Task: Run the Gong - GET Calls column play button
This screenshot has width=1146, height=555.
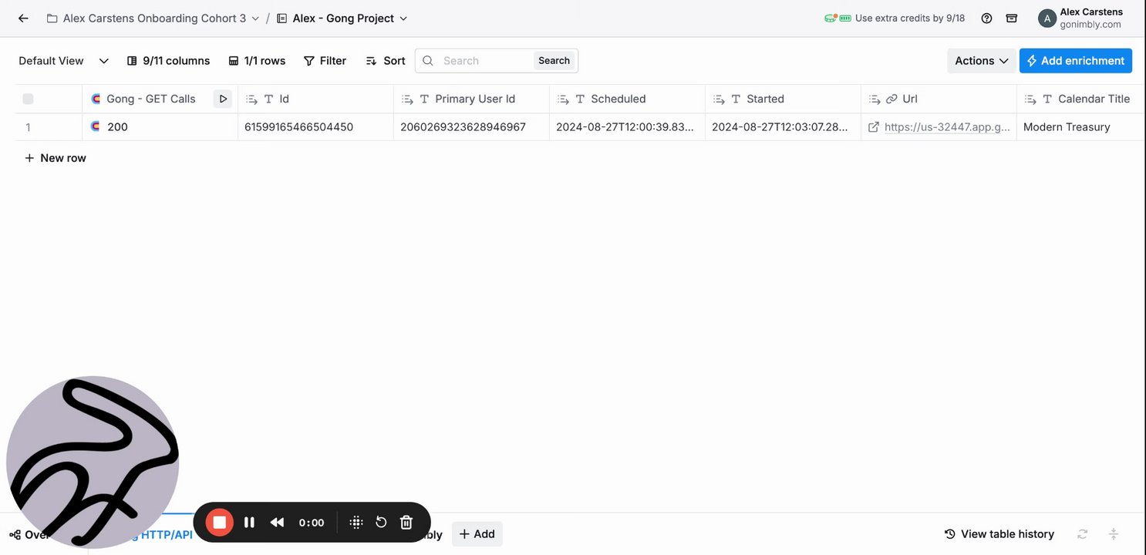Action: click(223, 99)
